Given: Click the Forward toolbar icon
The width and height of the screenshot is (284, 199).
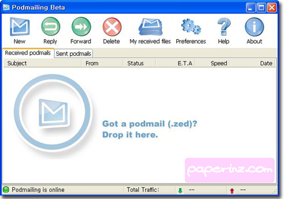Looking at the screenshot, I should pos(81,26).
